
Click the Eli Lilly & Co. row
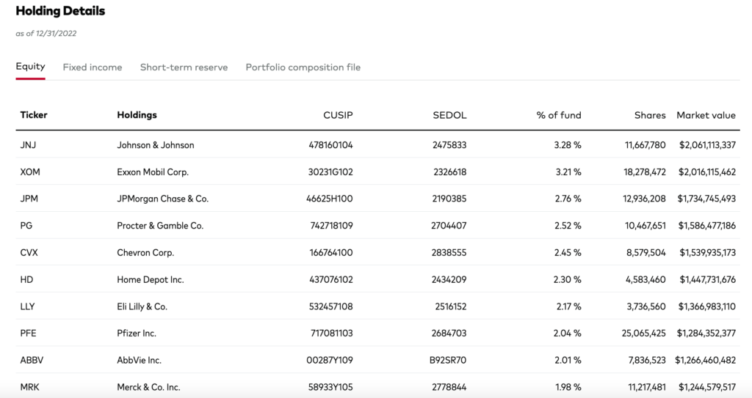pos(142,307)
